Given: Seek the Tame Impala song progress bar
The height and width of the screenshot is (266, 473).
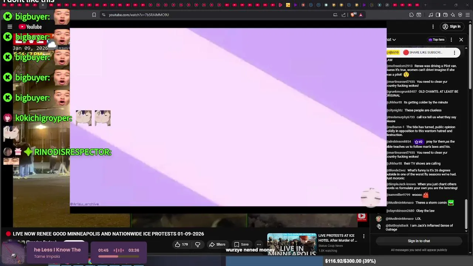Looking at the screenshot, I should coord(119,256).
